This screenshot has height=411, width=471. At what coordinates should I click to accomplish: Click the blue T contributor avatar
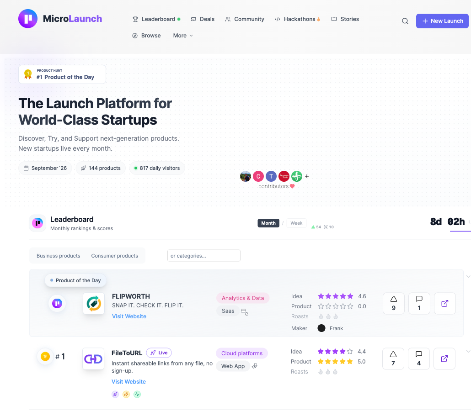pos(271,176)
